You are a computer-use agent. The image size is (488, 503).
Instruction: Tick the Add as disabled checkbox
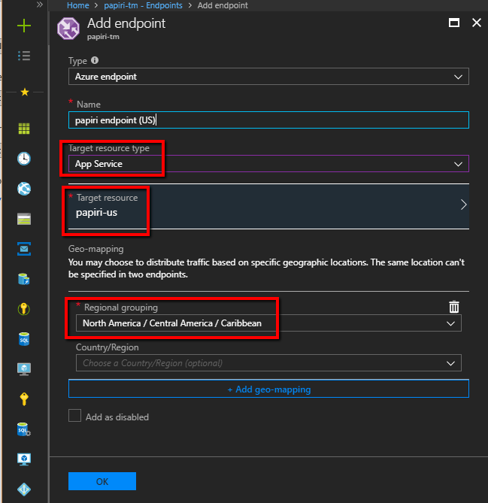tap(74, 416)
